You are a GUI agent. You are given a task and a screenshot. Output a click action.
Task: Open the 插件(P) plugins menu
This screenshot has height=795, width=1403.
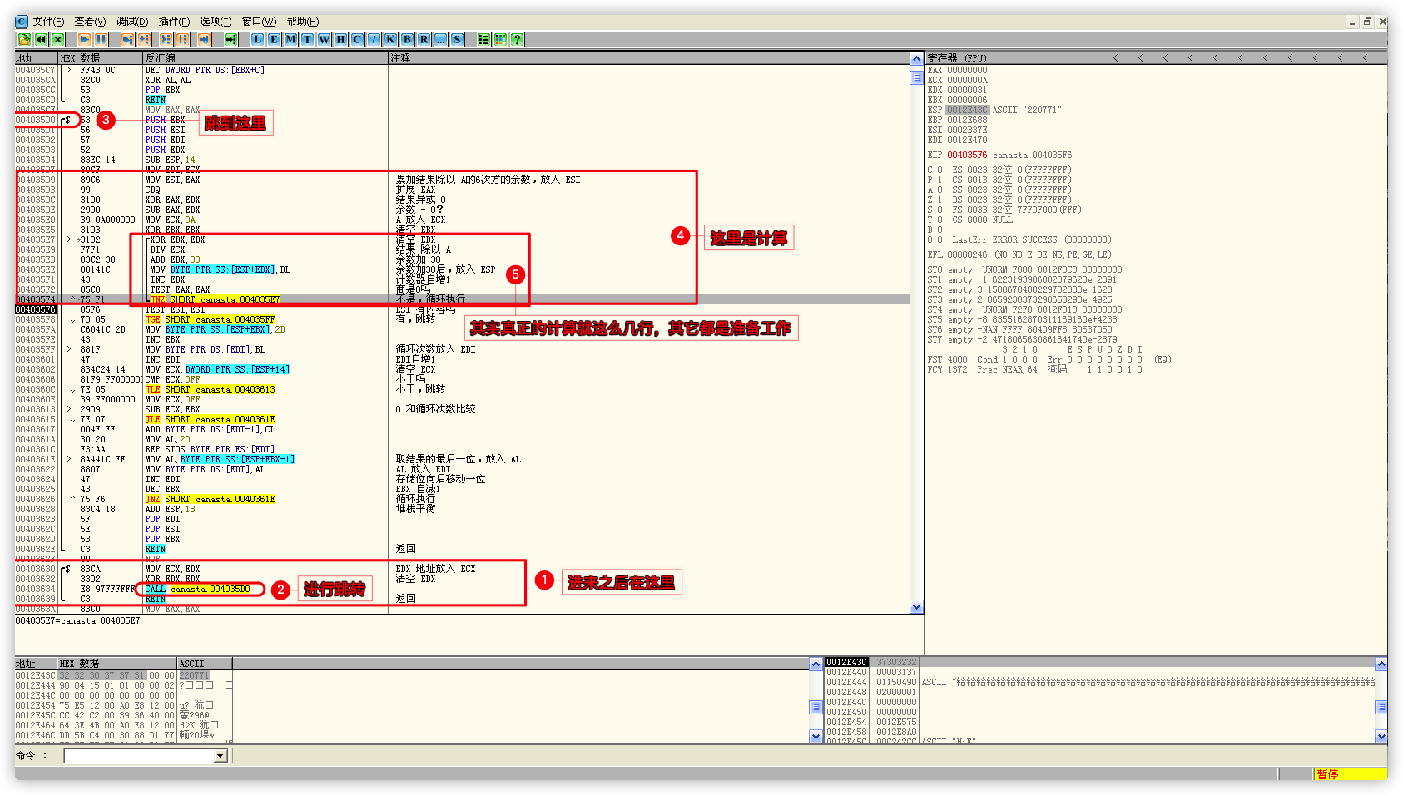tap(174, 22)
